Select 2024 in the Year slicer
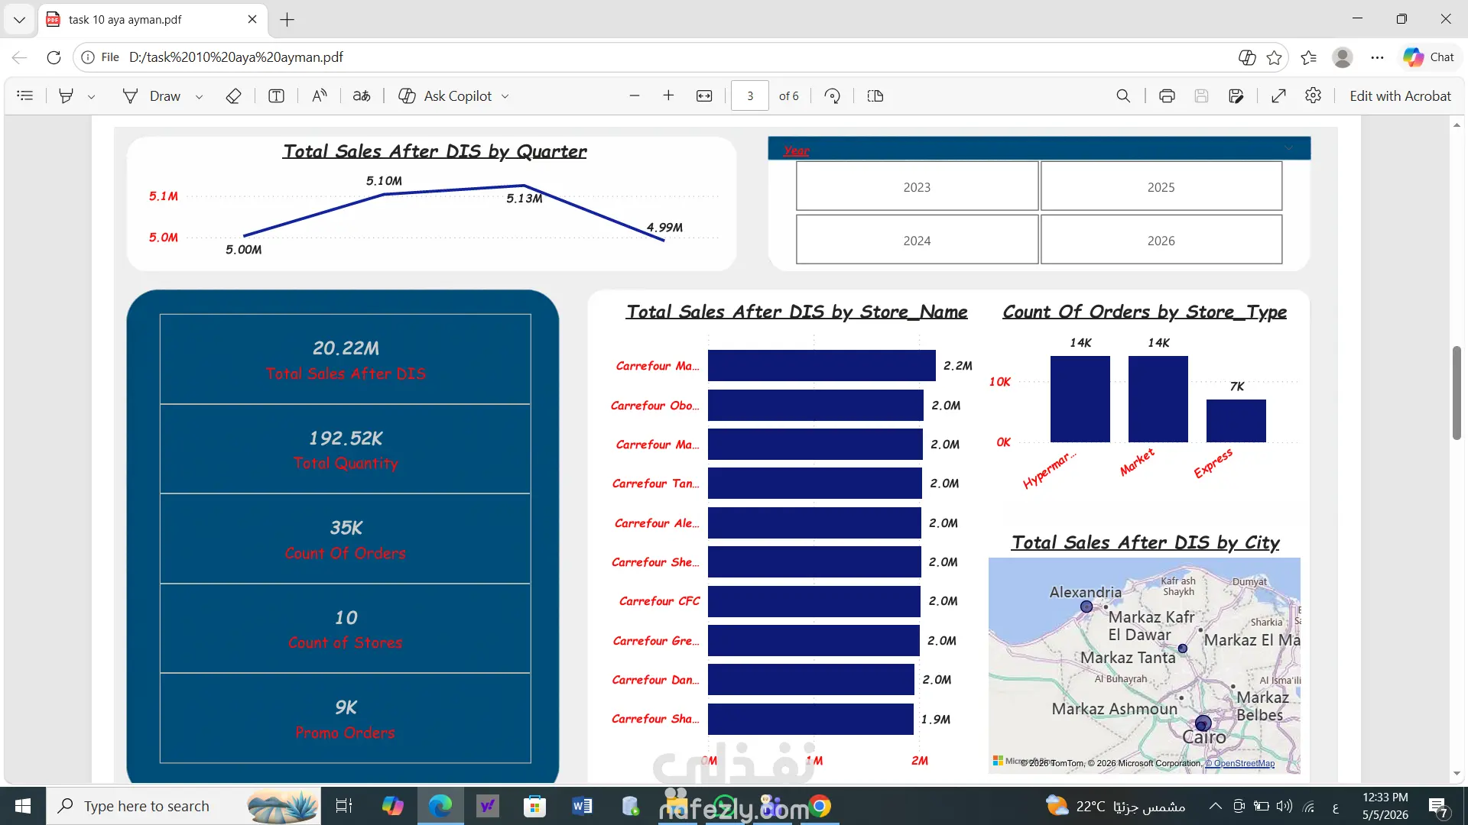The image size is (1468, 825). tap(917, 240)
